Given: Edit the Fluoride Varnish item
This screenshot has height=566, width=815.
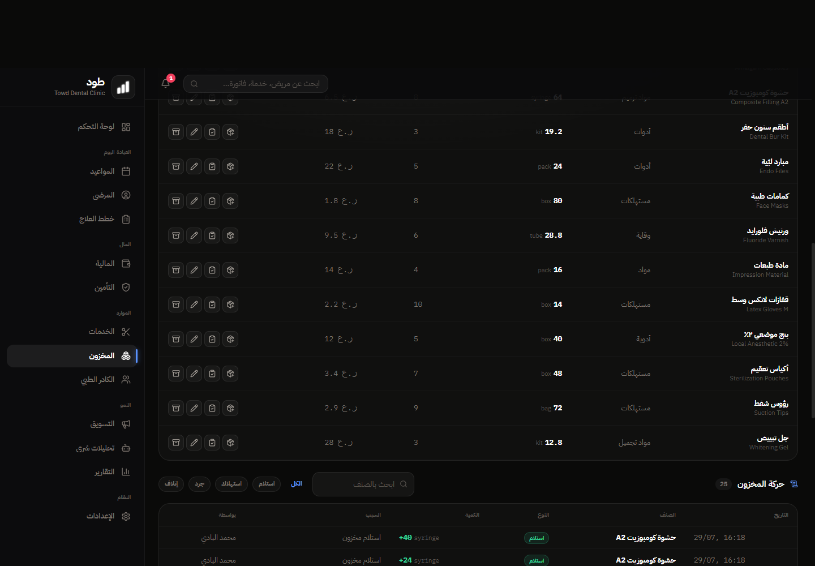Looking at the screenshot, I should point(194,235).
